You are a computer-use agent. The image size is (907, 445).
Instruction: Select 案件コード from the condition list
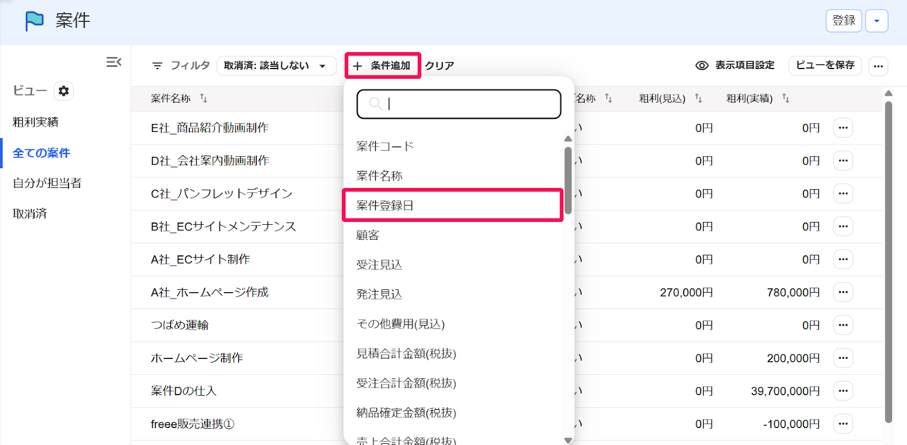(x=385, y=146)
